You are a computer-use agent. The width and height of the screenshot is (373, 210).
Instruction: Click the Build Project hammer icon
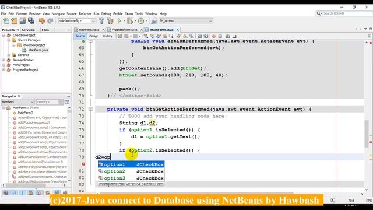pyautogui.click(x=101, y=21)
